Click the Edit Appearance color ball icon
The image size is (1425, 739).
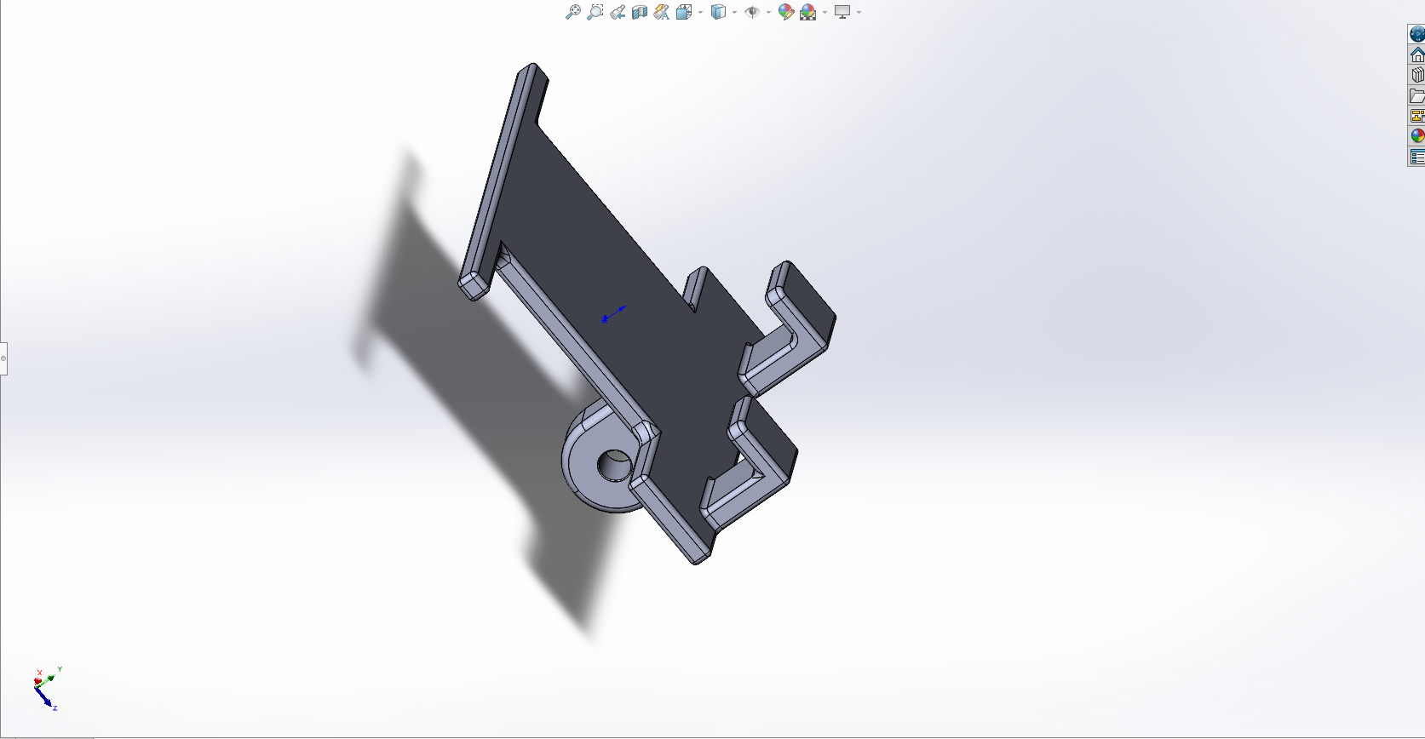tap(786, 12)
